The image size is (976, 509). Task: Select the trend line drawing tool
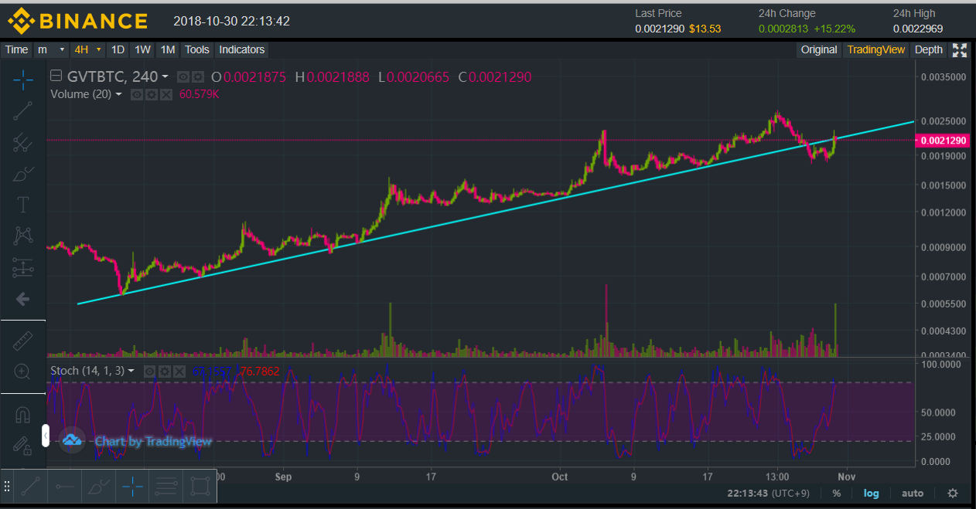click(x=23, y=110)
